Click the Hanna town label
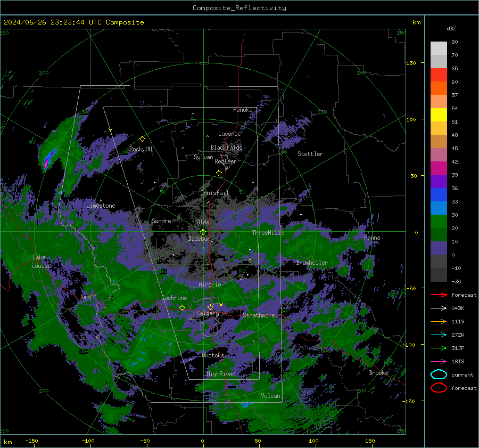This screenshot has height=448, width=479. click(x=372, y=238)
